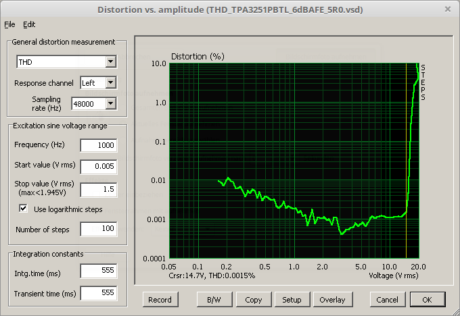Click the STEPS label beside the graph
This screenshot has height=316, width=460.
(423, 82)
